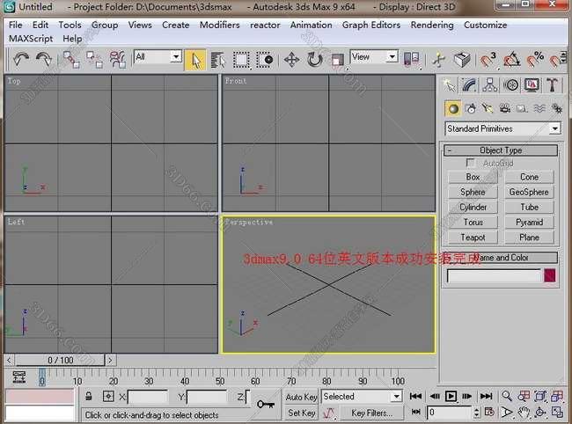The height and width of the screenshot is (424, 572).
Task: Toggle the Key Mode icon beside frame field
Action: tap(416, 412)
